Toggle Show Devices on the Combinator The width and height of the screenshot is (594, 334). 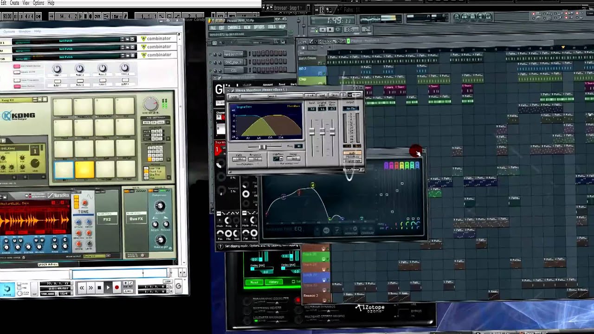coord(17,86)
